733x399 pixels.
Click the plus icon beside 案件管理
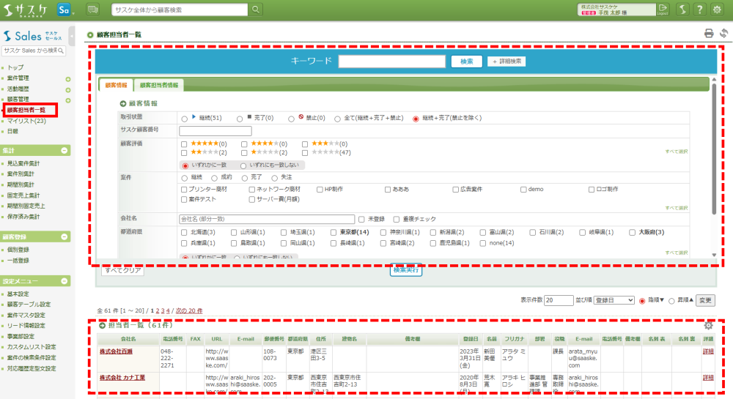(67, 78)
